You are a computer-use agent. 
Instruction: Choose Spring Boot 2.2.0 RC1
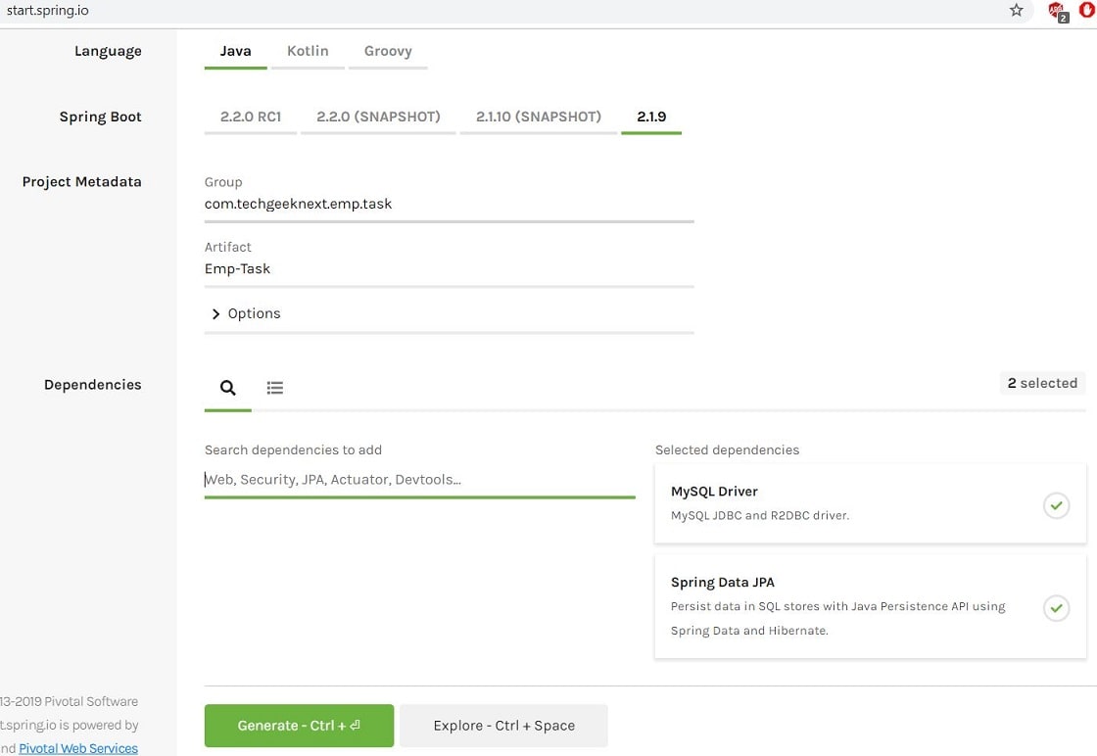251,117
